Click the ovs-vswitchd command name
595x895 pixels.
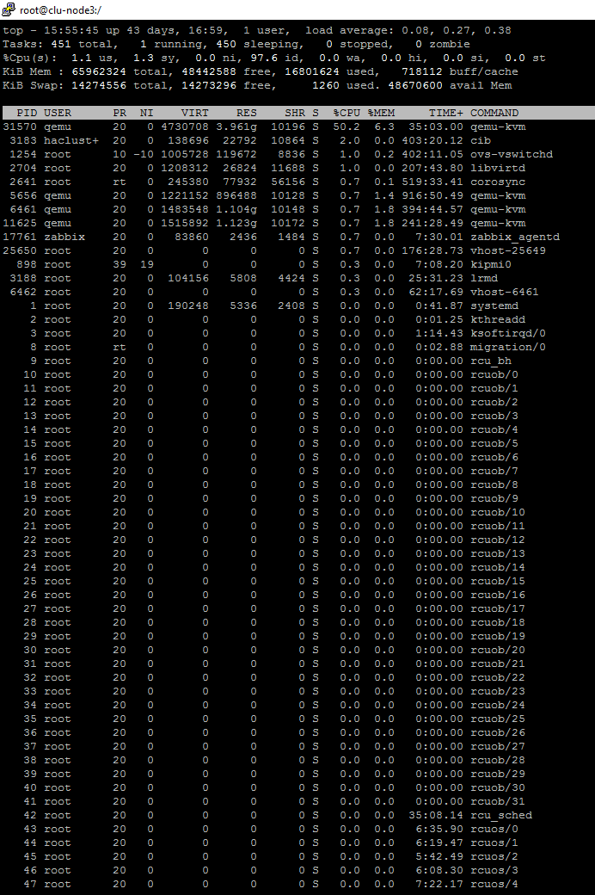511,154
